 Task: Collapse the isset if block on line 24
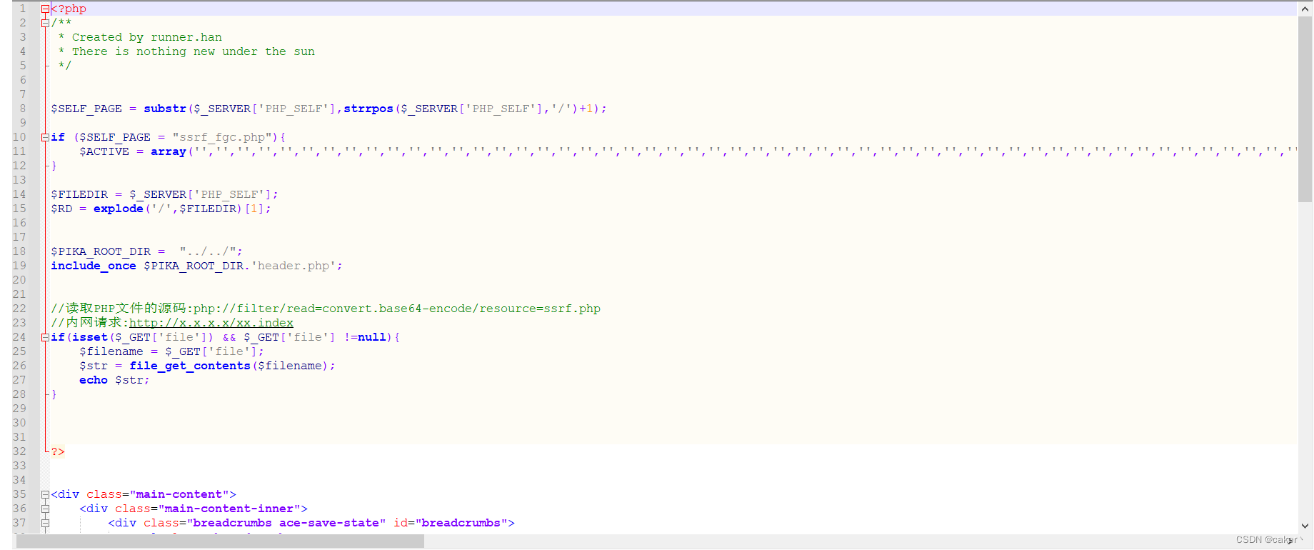tap(45, 337)
